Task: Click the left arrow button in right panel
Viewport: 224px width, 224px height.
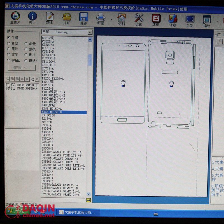Action: (220, 41)
